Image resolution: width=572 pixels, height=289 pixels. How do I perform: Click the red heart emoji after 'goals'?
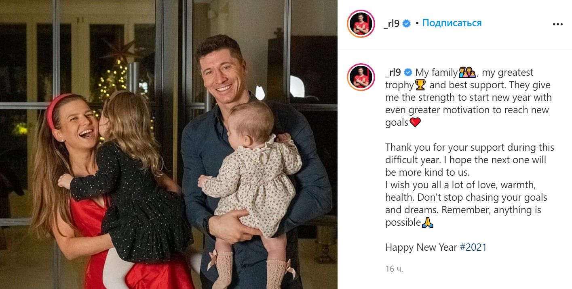click(x=415, y=123)
